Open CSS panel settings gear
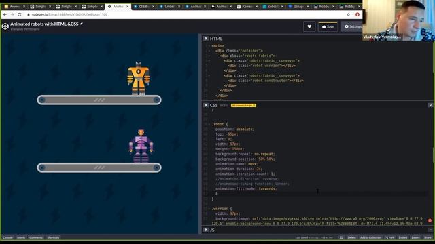435x244 pixels. (x=205, y=105)
